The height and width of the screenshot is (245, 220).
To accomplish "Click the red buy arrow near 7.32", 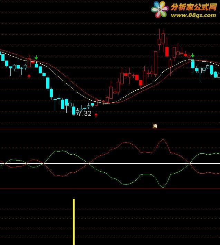I will pyautogui.click(x=96, y=115).
